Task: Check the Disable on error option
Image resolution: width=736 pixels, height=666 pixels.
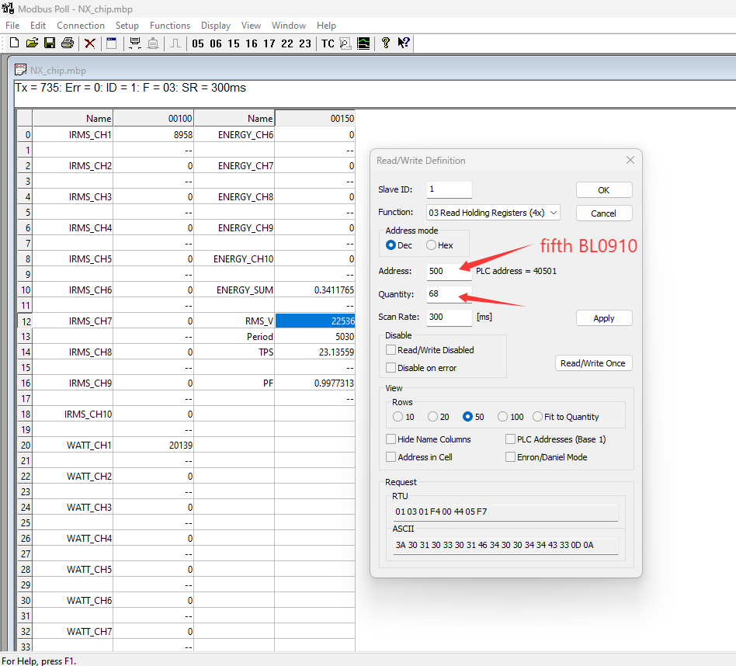Action: (391, 368)
